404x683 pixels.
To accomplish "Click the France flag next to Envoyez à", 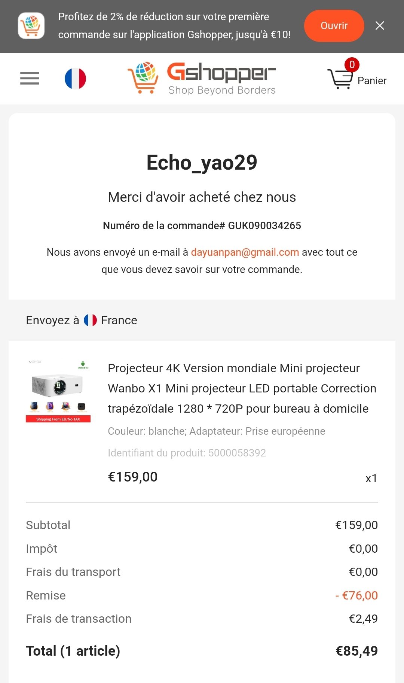I will [90, 320].
